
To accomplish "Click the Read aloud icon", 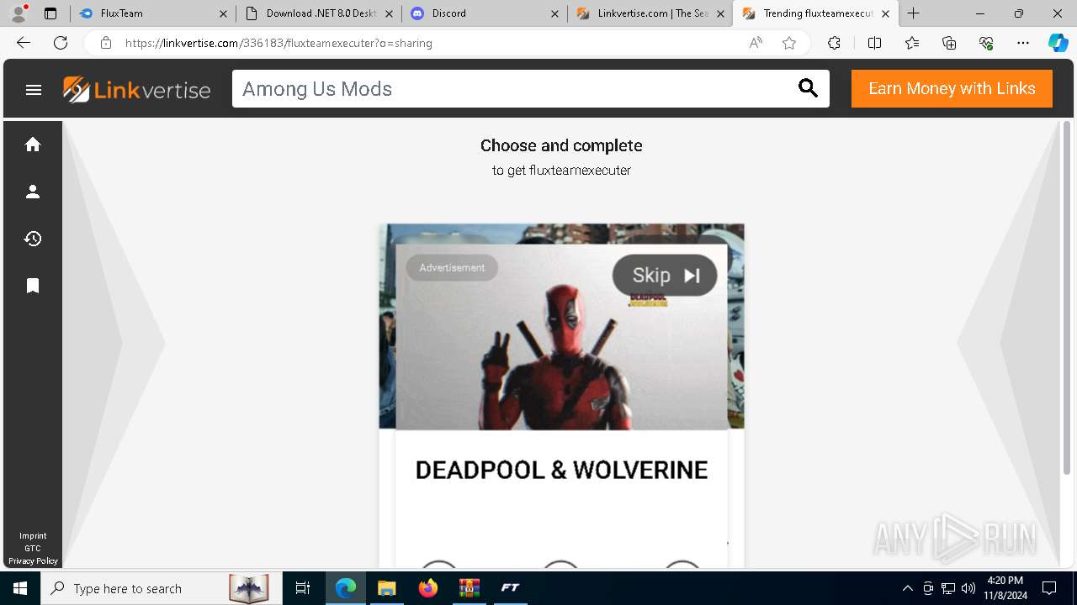I will point(756,43).
